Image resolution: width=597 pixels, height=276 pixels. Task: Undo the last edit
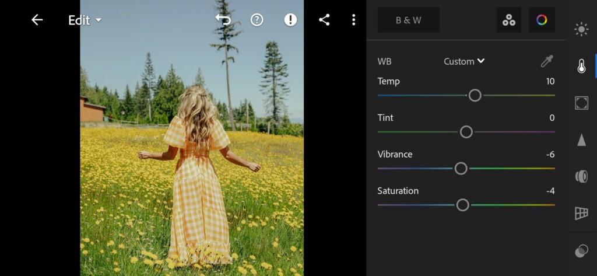223,20
